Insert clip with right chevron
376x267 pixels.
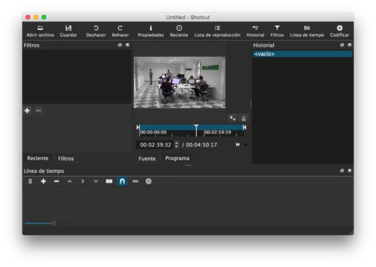pyautogui.click(x=83, y=182)
